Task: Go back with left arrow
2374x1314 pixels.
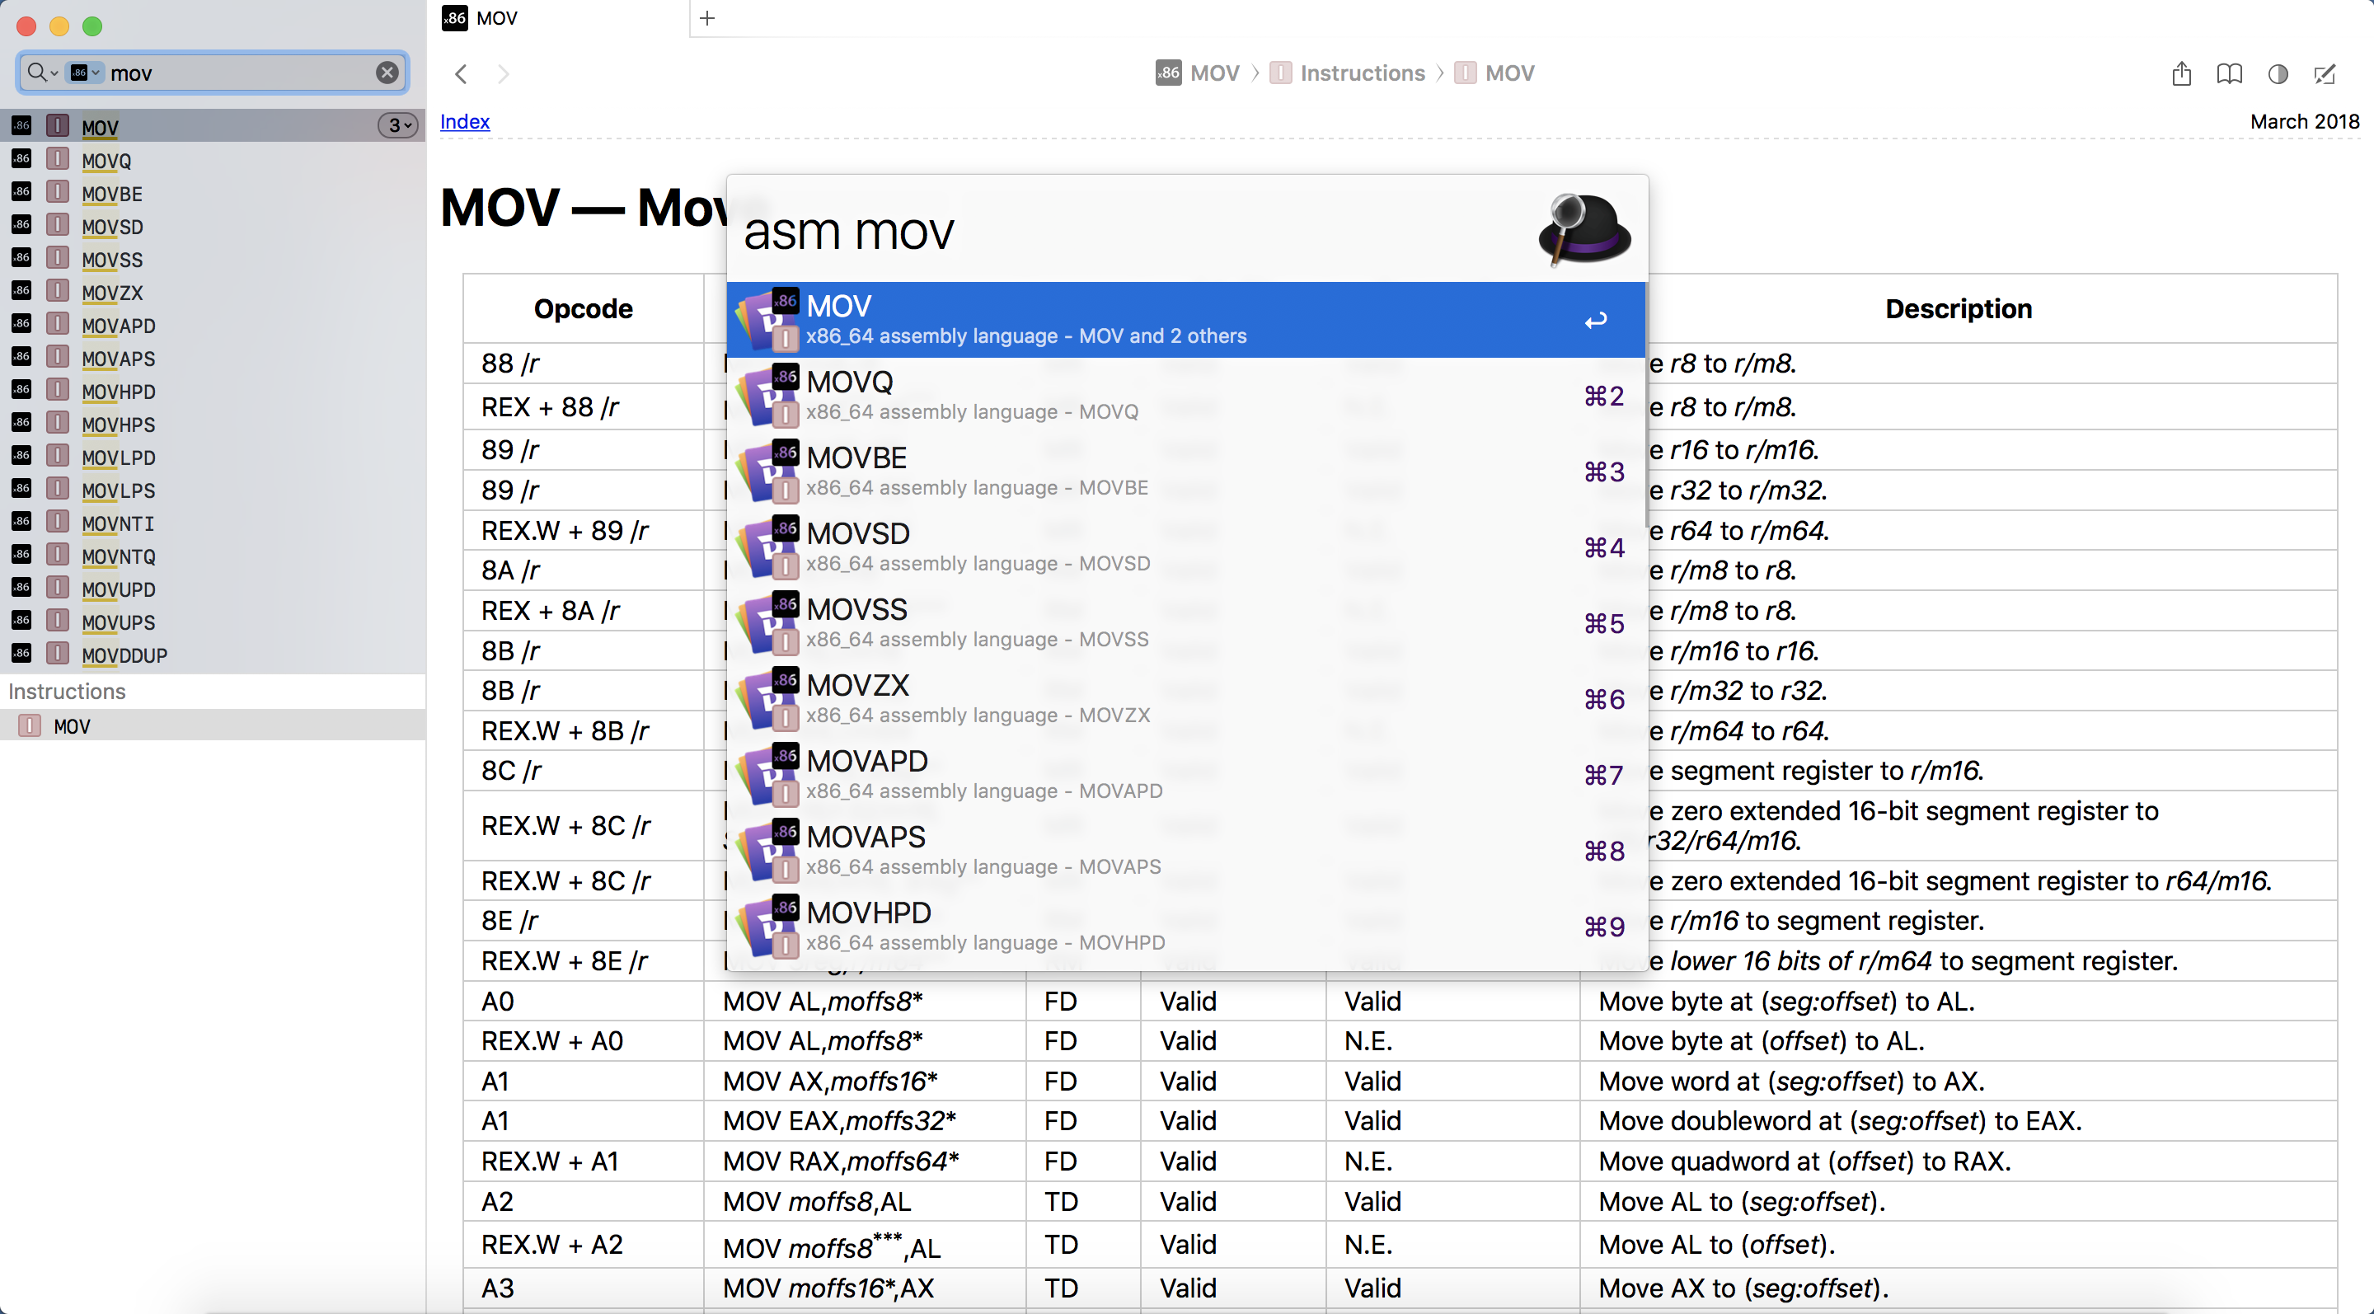Action: pos(462,73)
